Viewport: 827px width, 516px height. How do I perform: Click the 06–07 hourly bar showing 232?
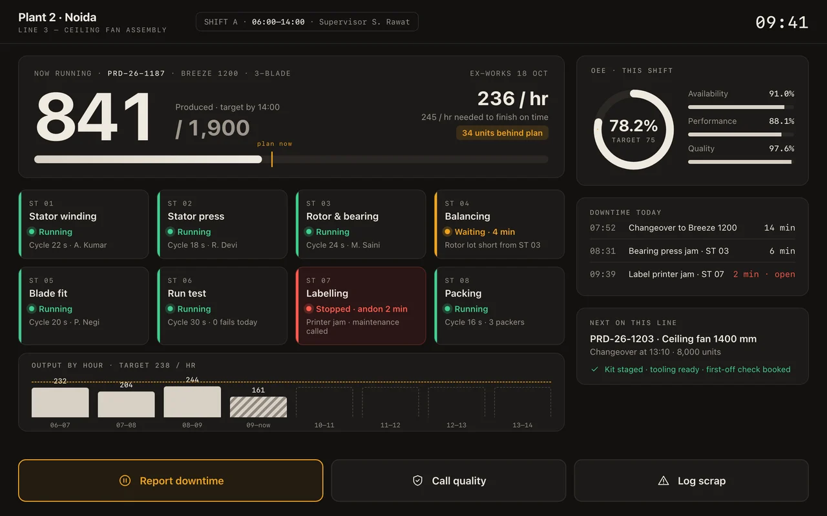click(x=60, y=402)
